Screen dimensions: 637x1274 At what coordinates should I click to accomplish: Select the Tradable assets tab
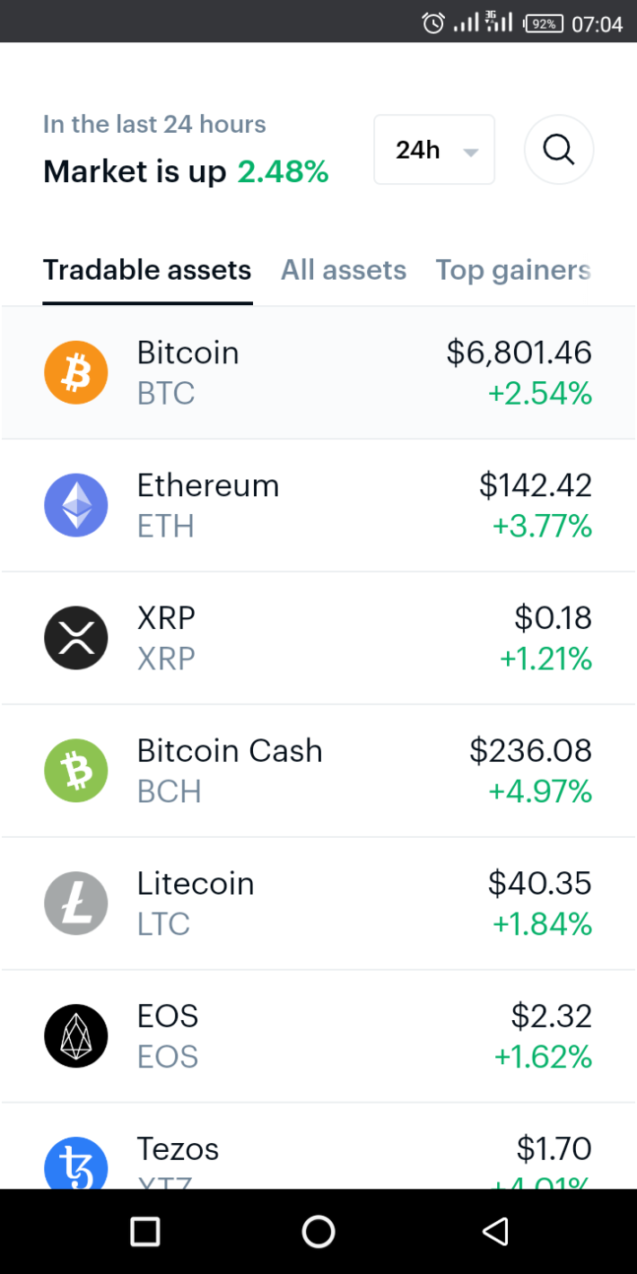click(147, 270)
